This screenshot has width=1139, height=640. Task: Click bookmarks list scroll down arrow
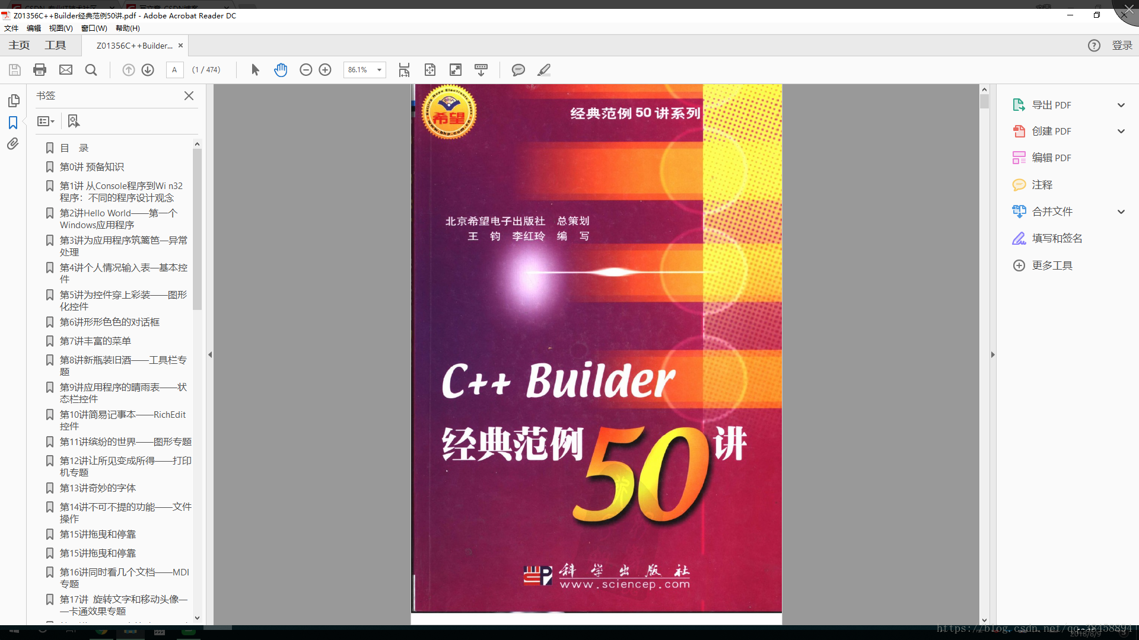197,617
